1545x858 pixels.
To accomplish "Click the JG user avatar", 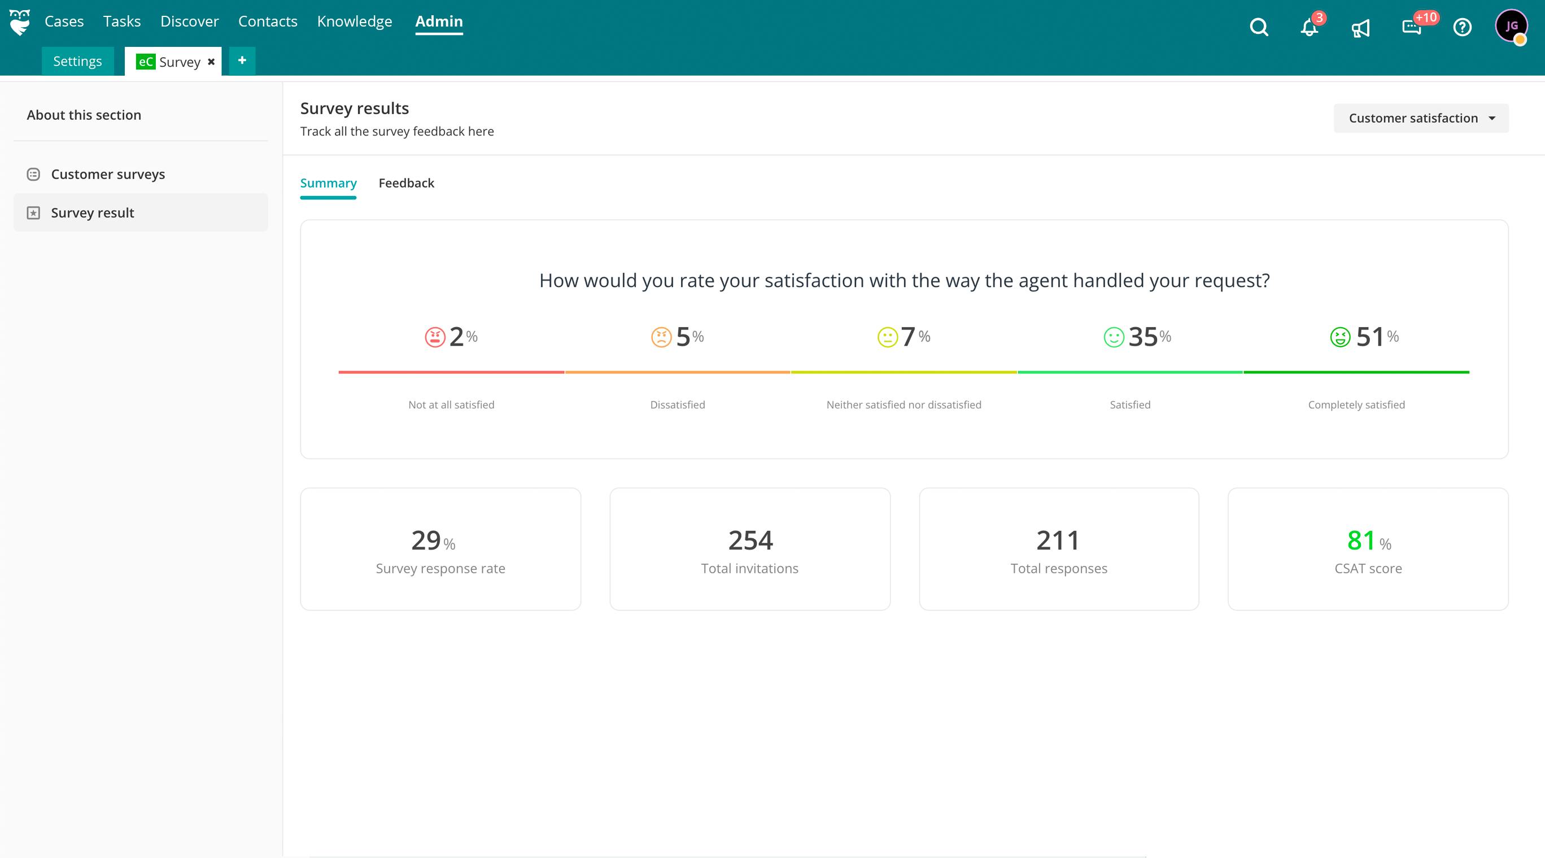I will (x=1511, y=26).
